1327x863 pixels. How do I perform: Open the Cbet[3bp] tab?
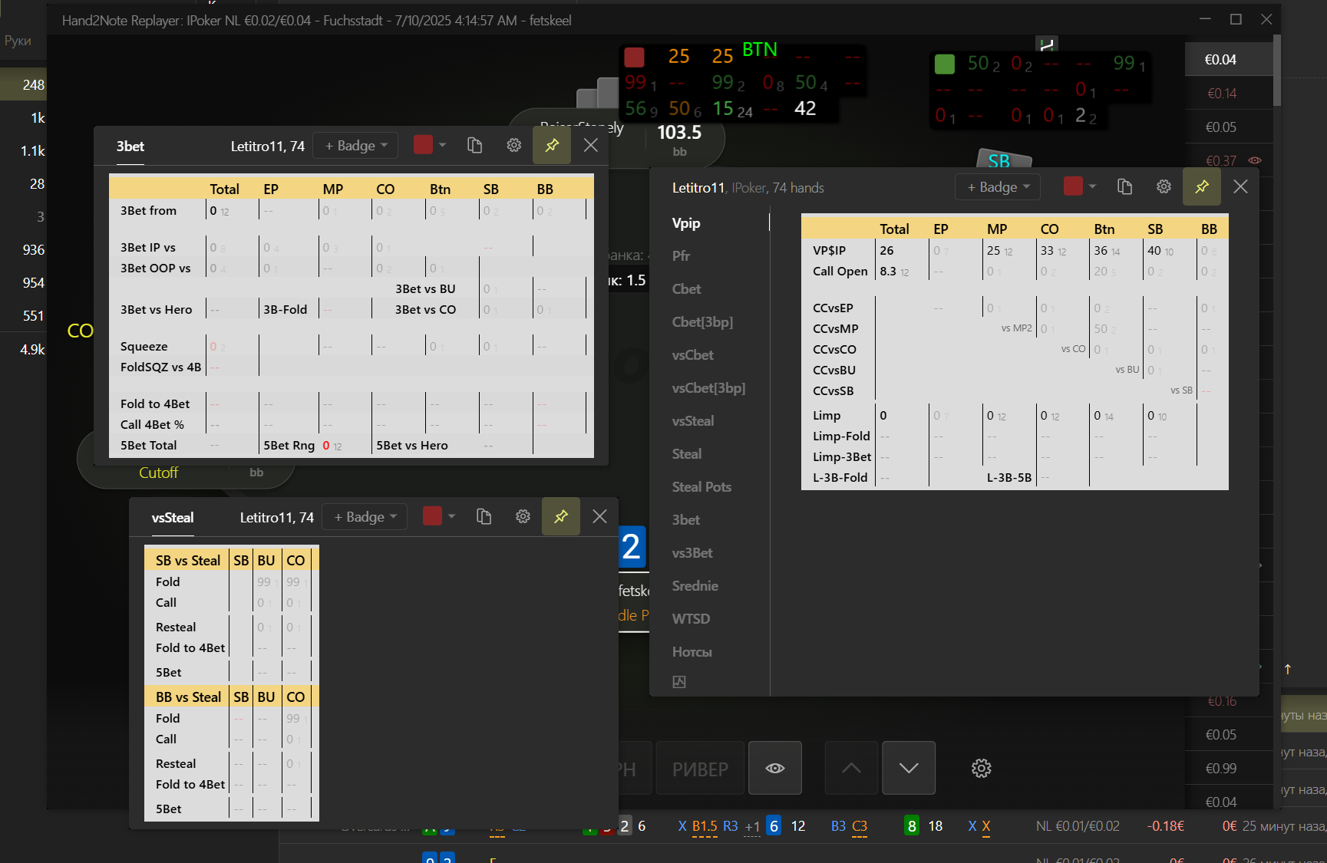pyautogui.click(x=702, y=322)
